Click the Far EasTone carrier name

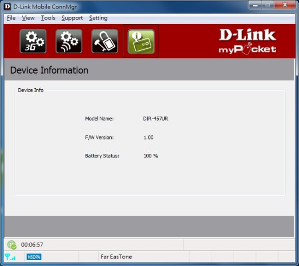(116, 257)
